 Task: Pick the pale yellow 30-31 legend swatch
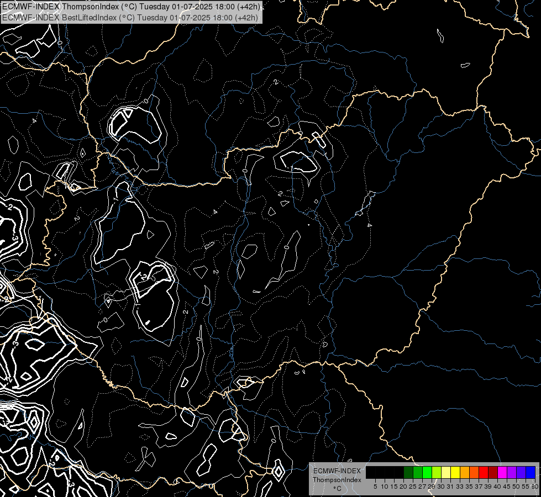[x=446, y=472]
